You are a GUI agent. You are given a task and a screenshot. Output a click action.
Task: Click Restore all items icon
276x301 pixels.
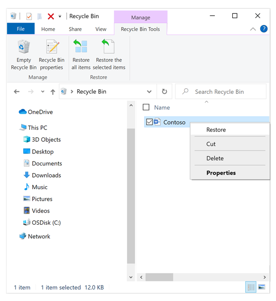pyautogui.click(x=81, y=46)
